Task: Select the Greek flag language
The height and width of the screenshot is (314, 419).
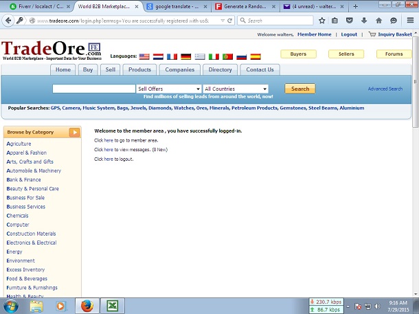Action: pyautogui.click(x=200, y=56)
